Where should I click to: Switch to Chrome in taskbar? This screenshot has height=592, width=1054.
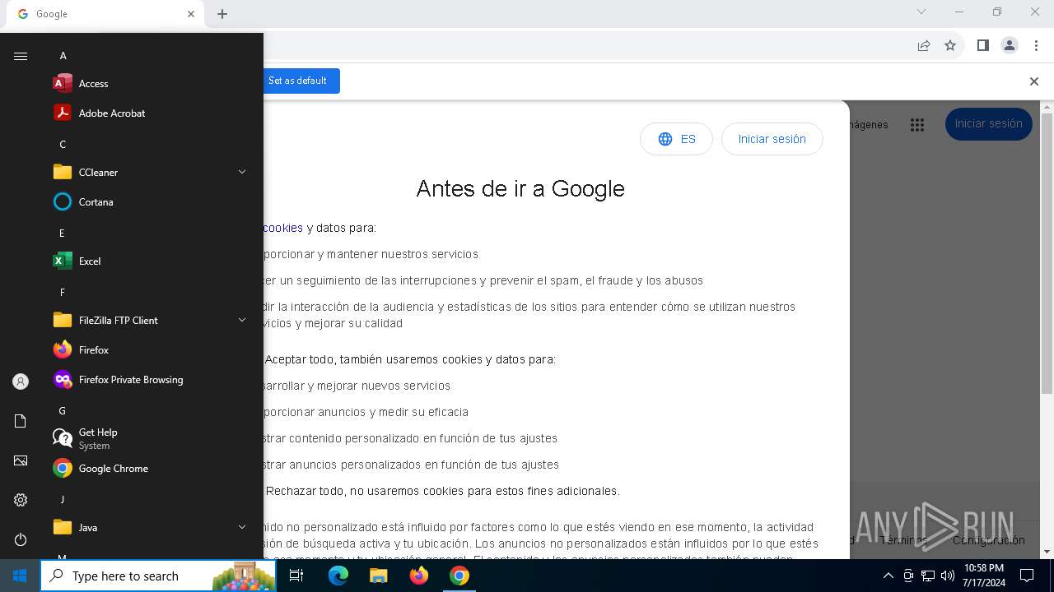(x=459, y=576)
